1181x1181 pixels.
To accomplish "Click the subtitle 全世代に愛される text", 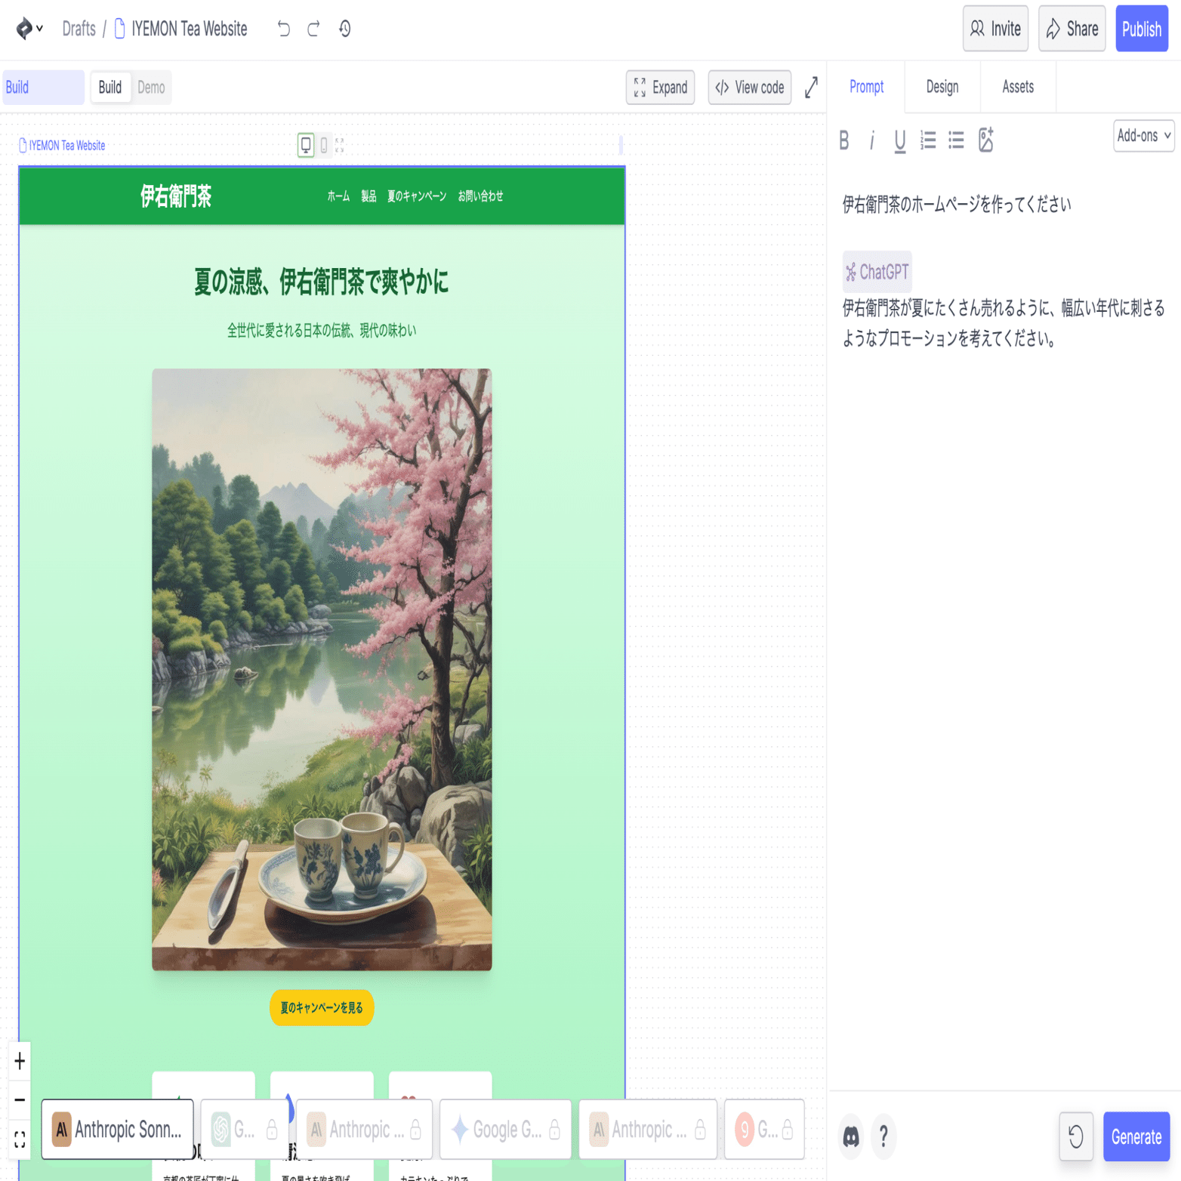I will click(322, 330).
